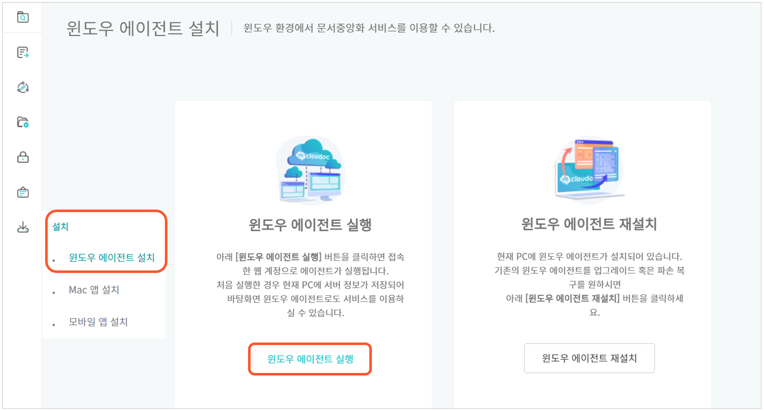Open the folder search icon in the sidebar
The height and width of the screenshot is (411, 764).
[23, 17]
